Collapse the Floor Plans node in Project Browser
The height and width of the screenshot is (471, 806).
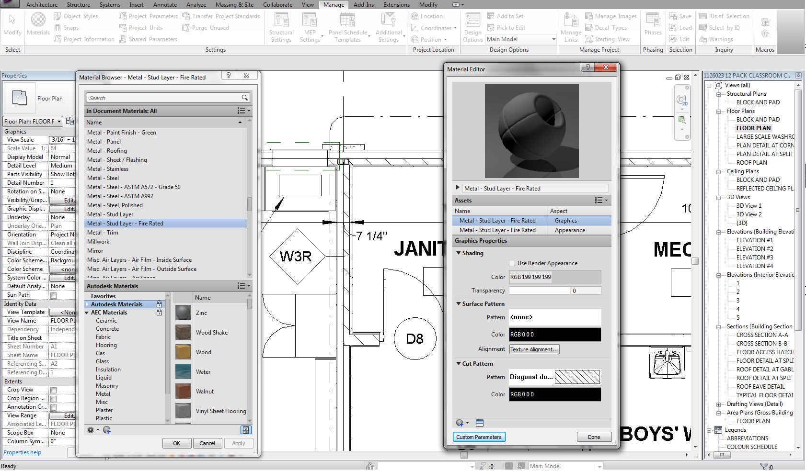click(719, 111)
